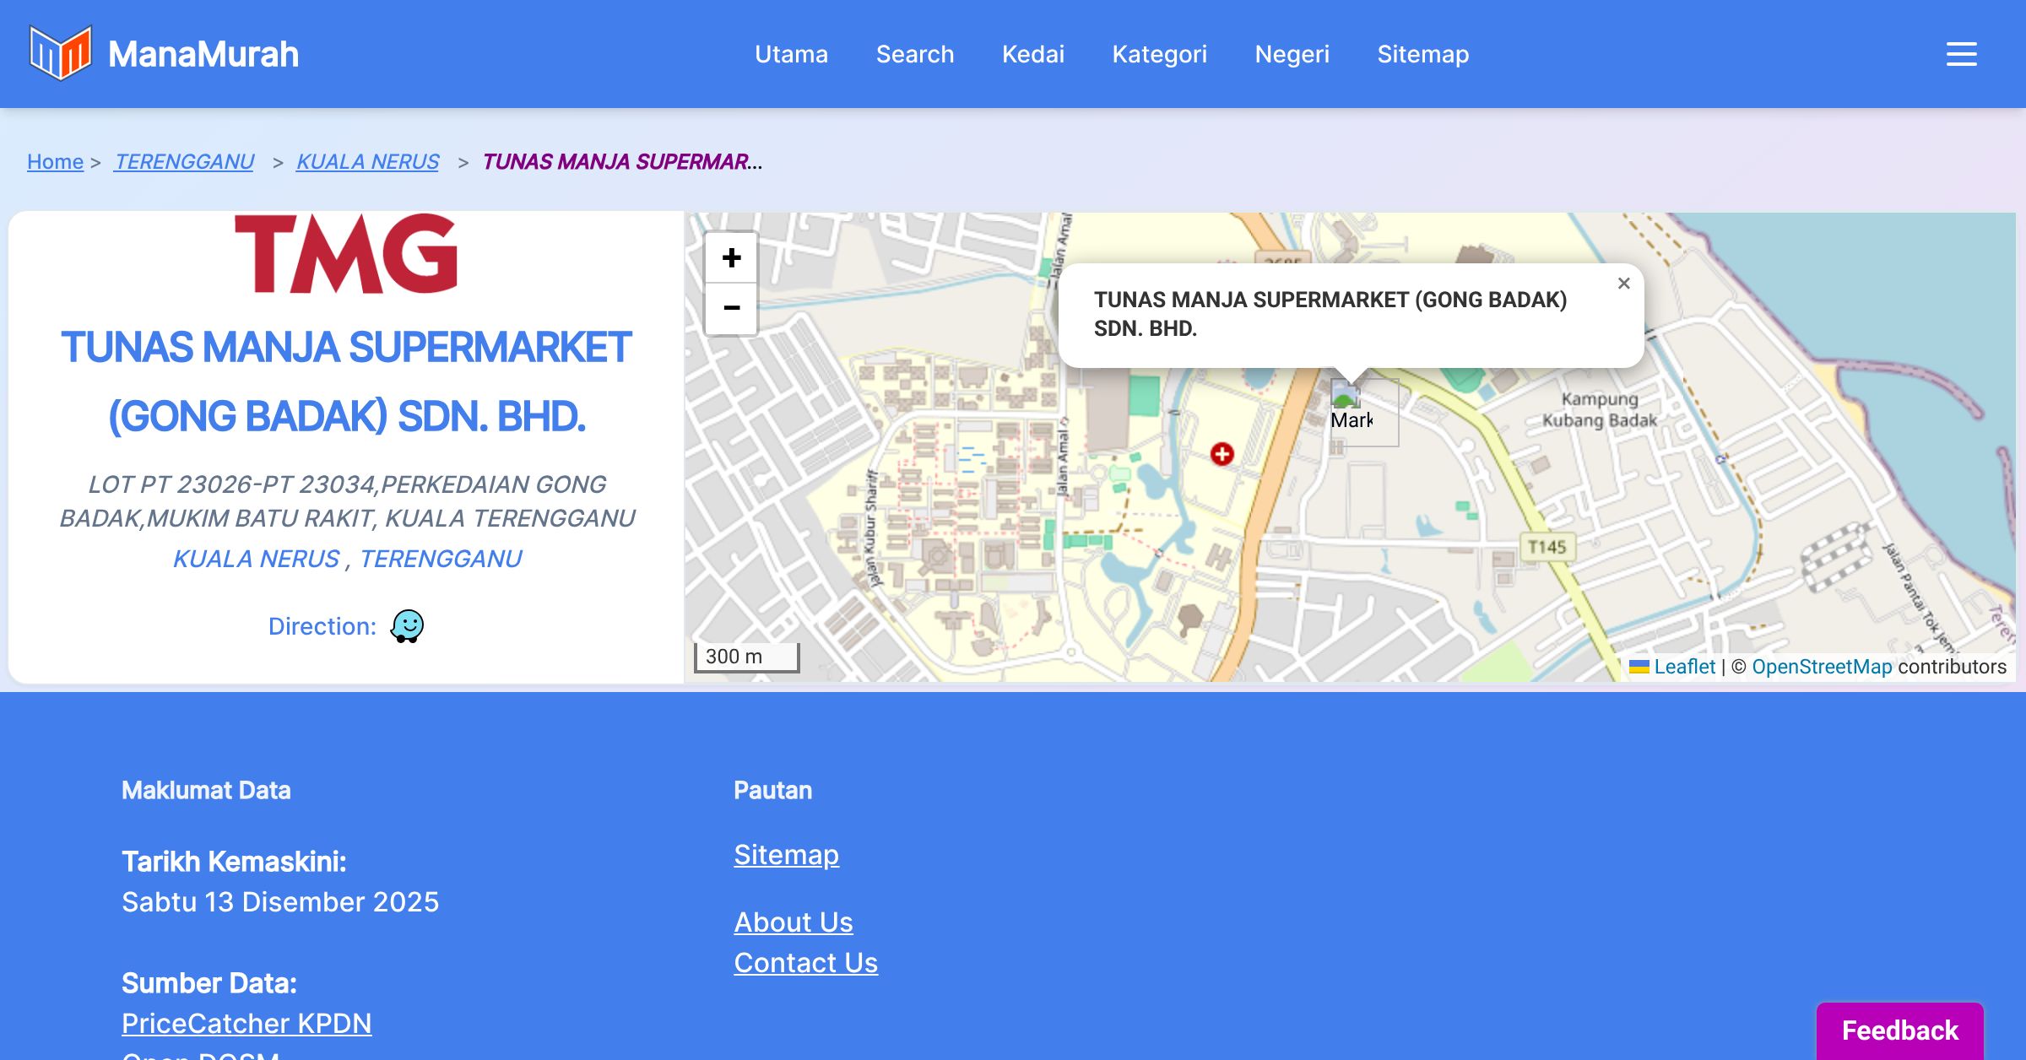Open the Leaflet attribution link
This screenshot has width=2026, height=1060.
[x=1683, y=667]
